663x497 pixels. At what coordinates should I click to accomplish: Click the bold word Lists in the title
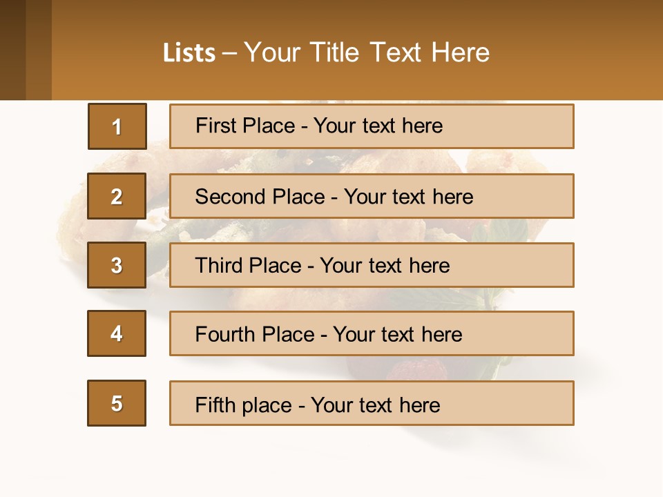(189, 52)
